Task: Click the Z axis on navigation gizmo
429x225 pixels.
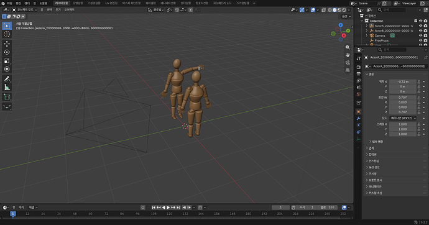Action: (x=341, y=25)
